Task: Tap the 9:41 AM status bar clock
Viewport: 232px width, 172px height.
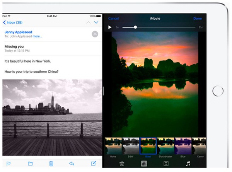Action: [52, 16]
